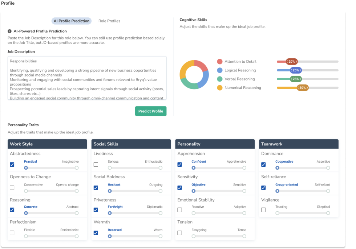Uncheck the Abstractedness trait checkbox
356x249 pixels.
[x=12, y=165]
